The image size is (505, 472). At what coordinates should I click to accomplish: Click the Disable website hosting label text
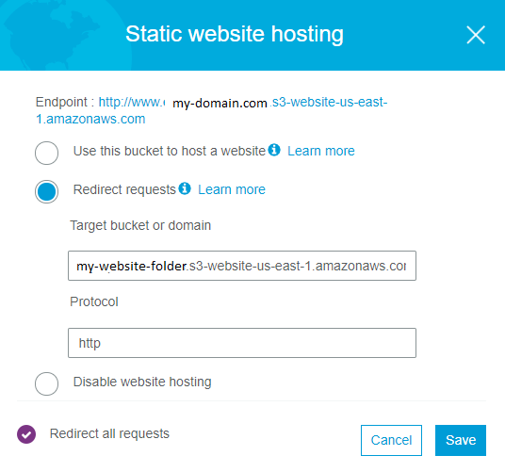pyautogui.click(x=142, y=382)
